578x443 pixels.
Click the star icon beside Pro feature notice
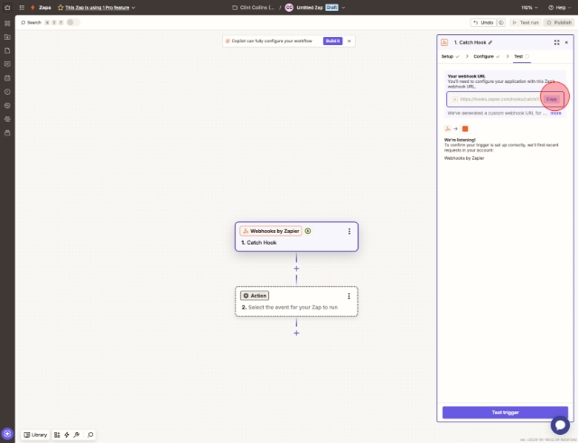[x=61, y=7]
